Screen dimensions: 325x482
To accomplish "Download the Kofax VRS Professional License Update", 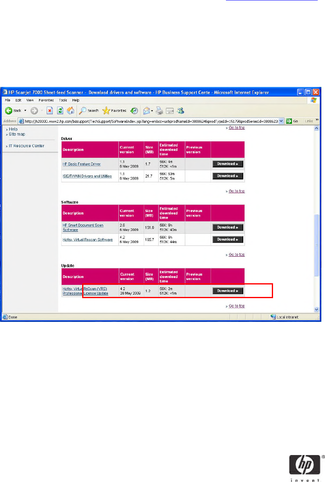I will 228,291.
